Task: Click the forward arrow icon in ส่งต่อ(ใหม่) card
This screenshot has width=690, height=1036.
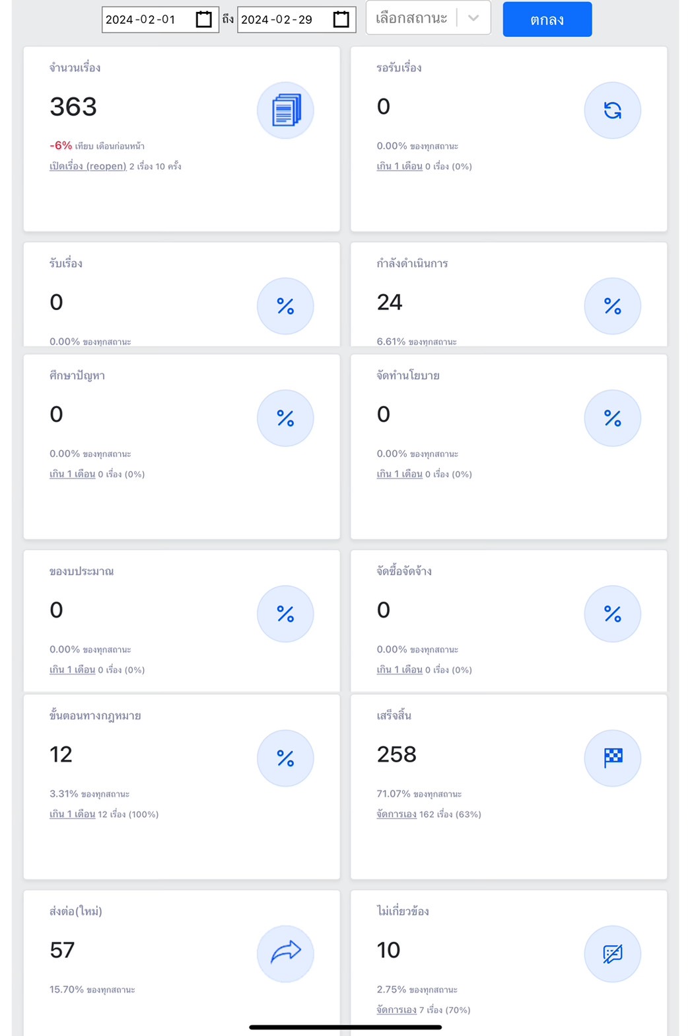Action: coord(285,953)
